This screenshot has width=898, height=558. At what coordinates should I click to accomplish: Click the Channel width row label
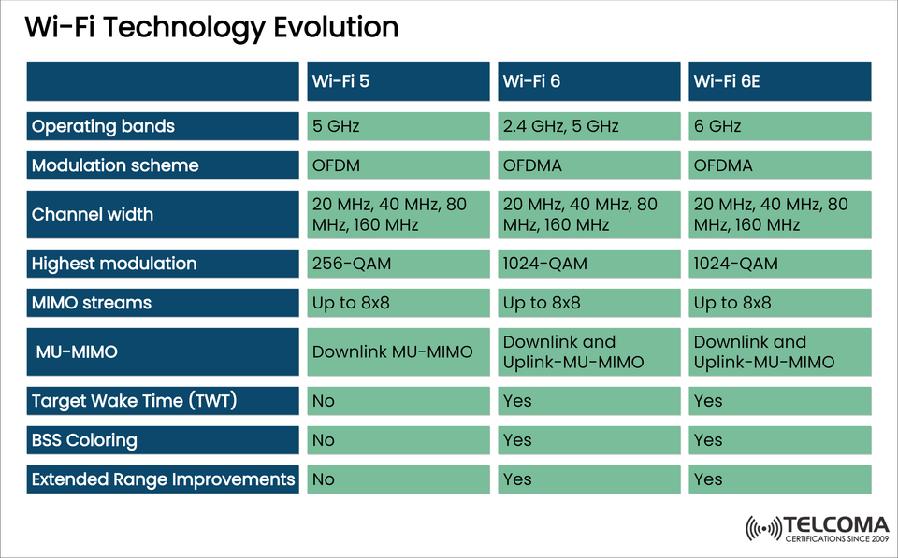(163, 214)
